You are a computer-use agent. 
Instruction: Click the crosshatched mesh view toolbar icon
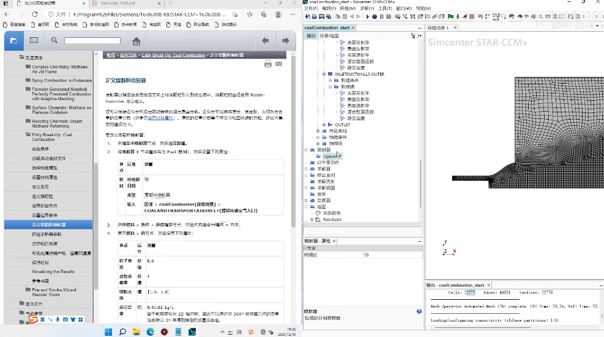pos(496,16)
